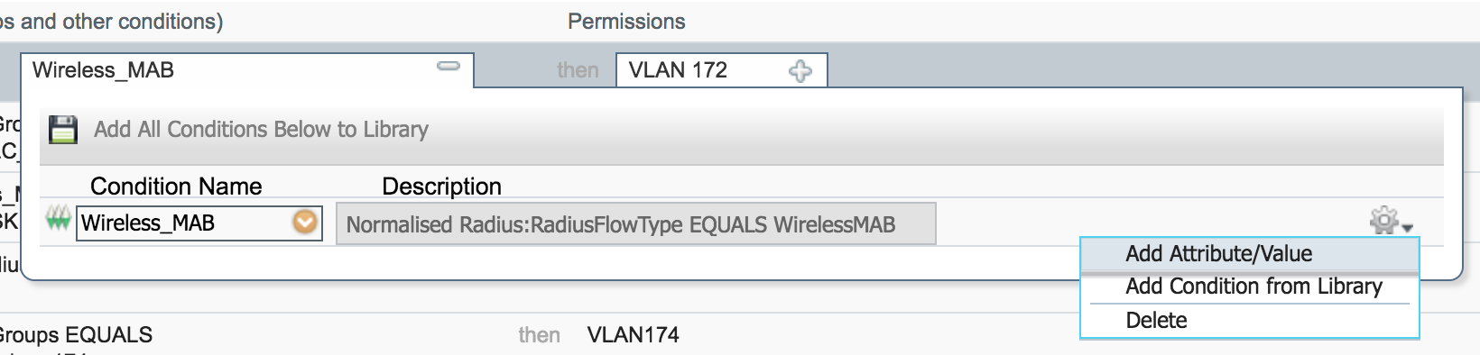
Task: Click the VLAN 172 permissions box
Action: click(x=721, y=70)
